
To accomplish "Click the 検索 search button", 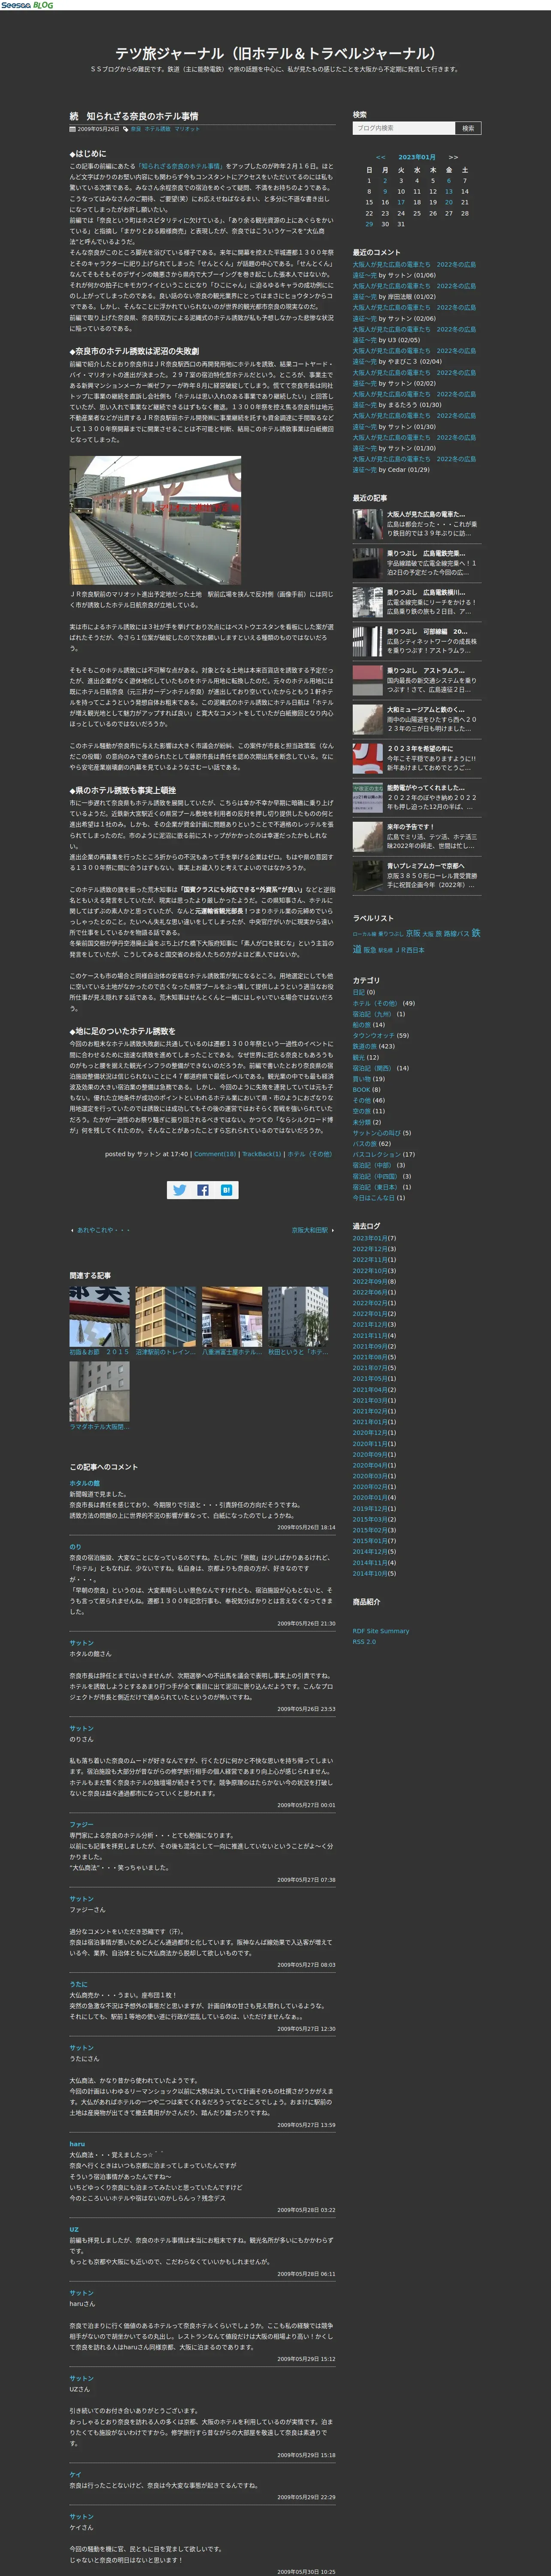I will point(469,128).
